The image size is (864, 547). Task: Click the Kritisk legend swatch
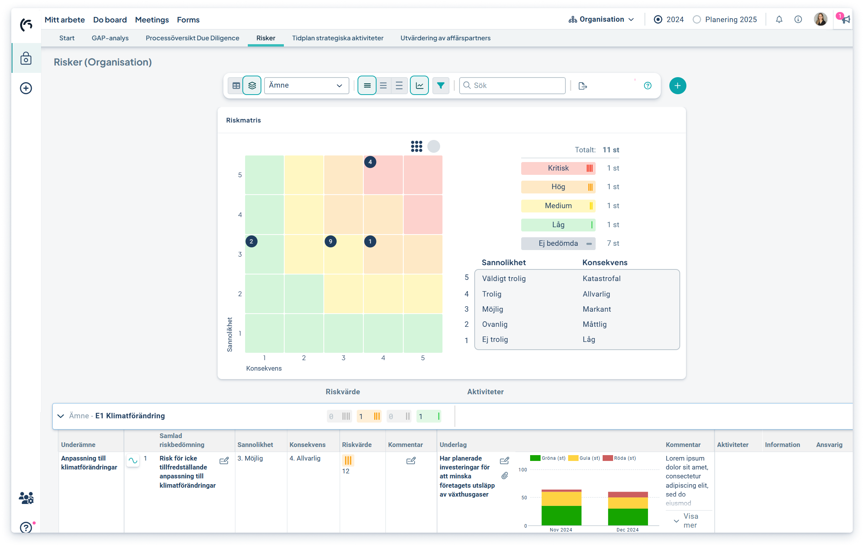(x=558, y=168)
